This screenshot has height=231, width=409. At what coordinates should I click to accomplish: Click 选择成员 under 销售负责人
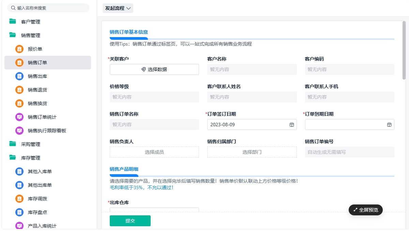pos(154,152)
